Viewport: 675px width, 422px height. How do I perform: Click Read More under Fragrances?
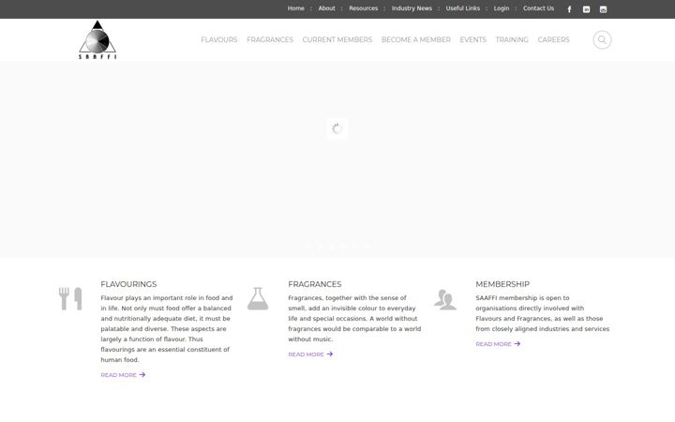pos(310,354)
